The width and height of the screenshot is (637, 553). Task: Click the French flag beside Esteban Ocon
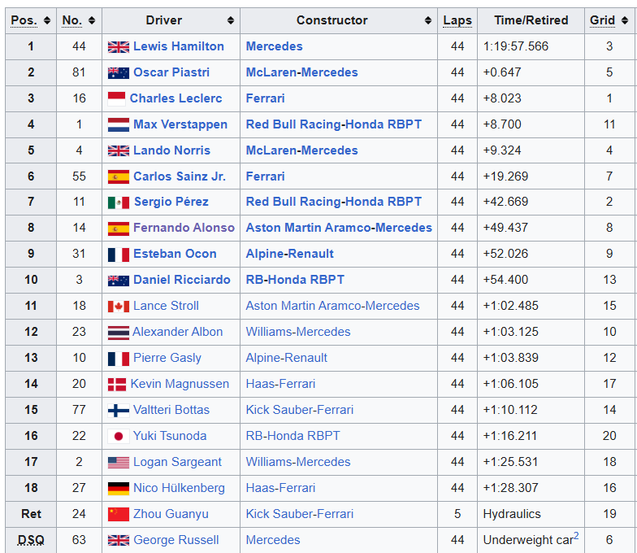pos(119,255)
